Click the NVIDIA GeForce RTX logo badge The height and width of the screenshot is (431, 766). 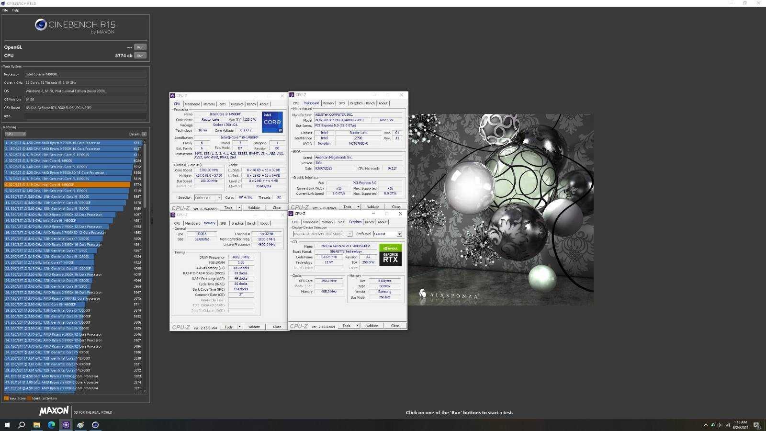click(x=390, y=255)
